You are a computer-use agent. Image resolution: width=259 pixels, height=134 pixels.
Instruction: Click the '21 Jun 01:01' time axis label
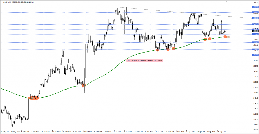click(77, 132)
